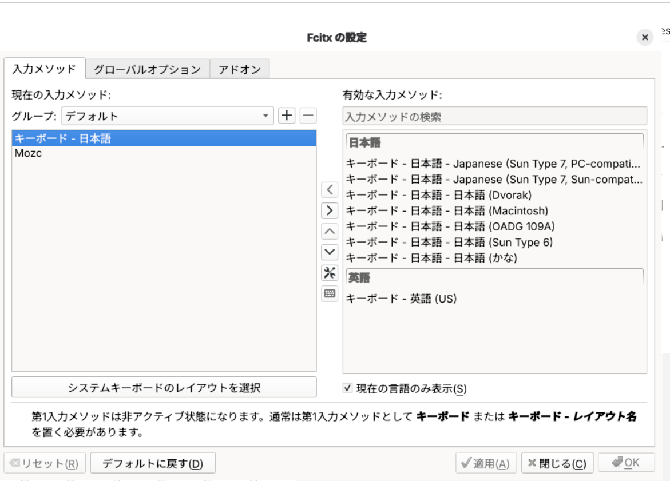Image resolution: width=670 pixels, height=481 pixels.
Task: Select キーボード - 英語 (US) entry
Action: coord(494,299)
